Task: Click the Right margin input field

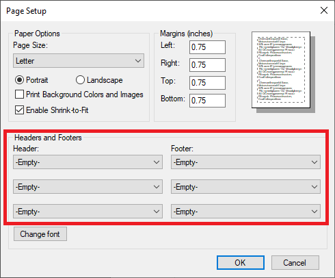Action: (207, 65)
